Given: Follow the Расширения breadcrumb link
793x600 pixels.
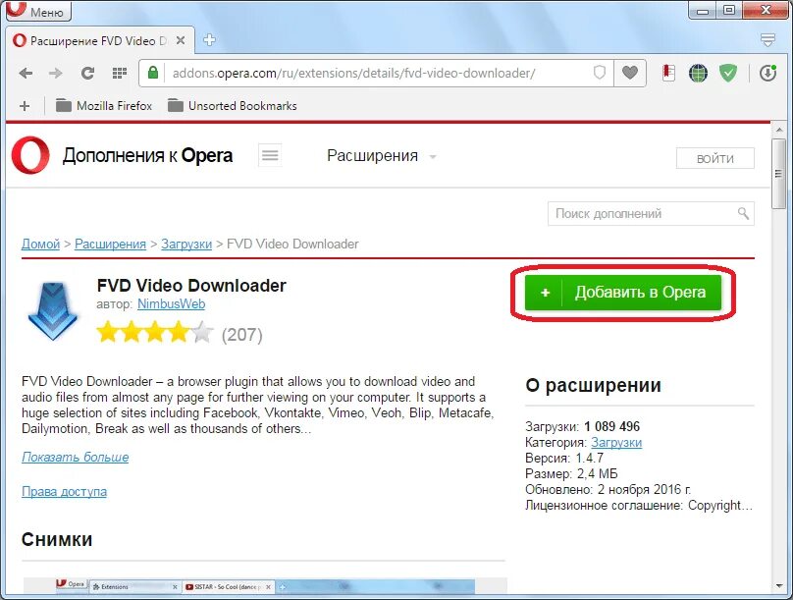Looking at the screenshot, I should pyautogui.click(x=110, y=244).
